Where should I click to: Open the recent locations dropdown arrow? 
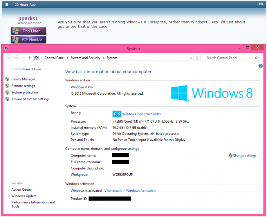pyautogui.click(x=24, y=58)
